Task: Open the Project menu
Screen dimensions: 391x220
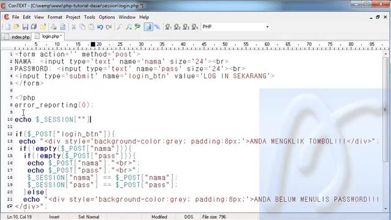Action: coord(73,17)
